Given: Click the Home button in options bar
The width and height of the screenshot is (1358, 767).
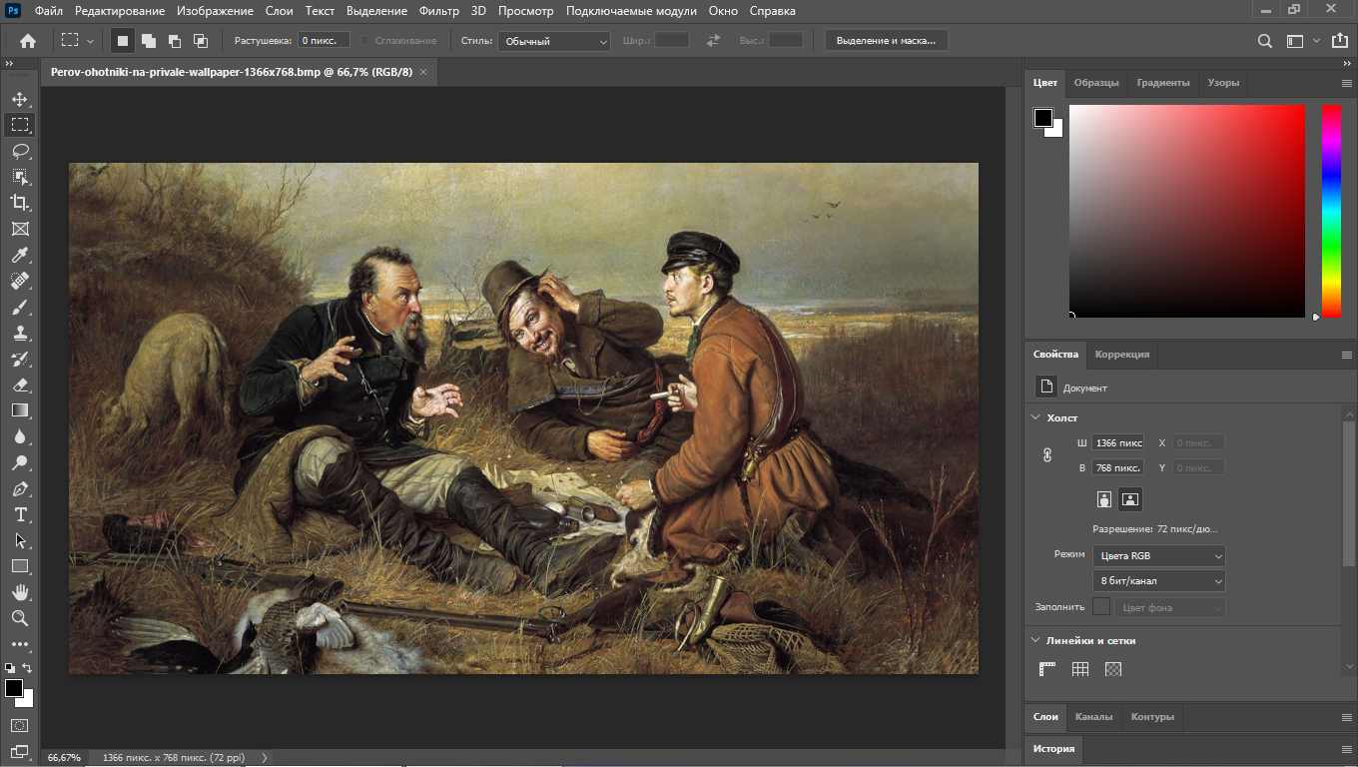Looking at the screenshot, I should (28, 41).
